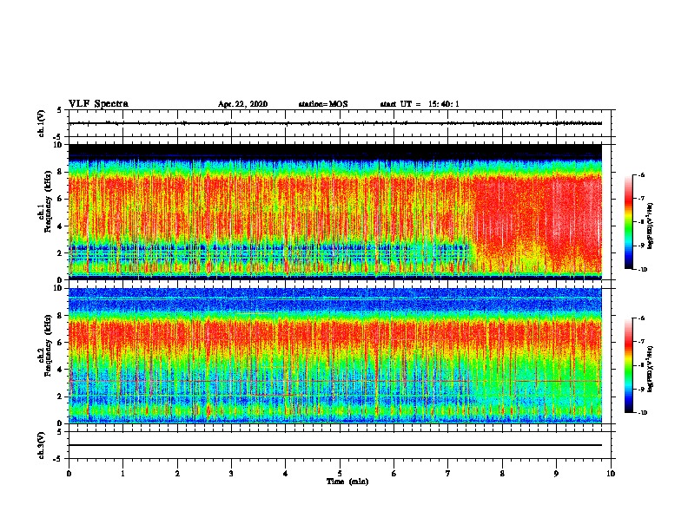This screenshot has height=531, width=688.
Task: Click the ch.1 spectrogram color scale bar
Action: coord(629,222)
